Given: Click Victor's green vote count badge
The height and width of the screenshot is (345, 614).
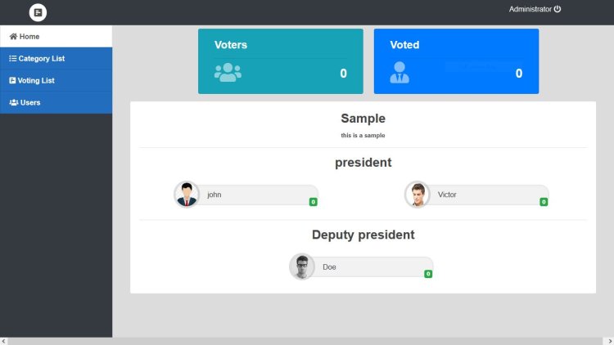Looking at the screenshot, I should 544,202.
